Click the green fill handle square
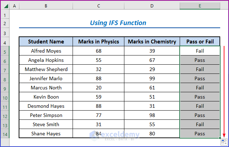The image size is (229, 147). point(220,138)
